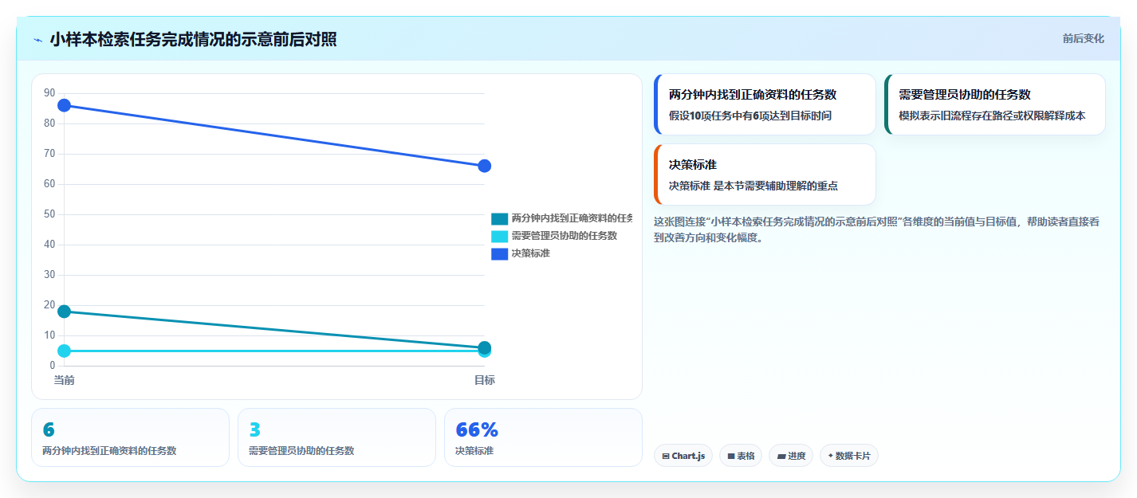
Task: Click the x-axis label 目标
Action: [x=484, y=380]
